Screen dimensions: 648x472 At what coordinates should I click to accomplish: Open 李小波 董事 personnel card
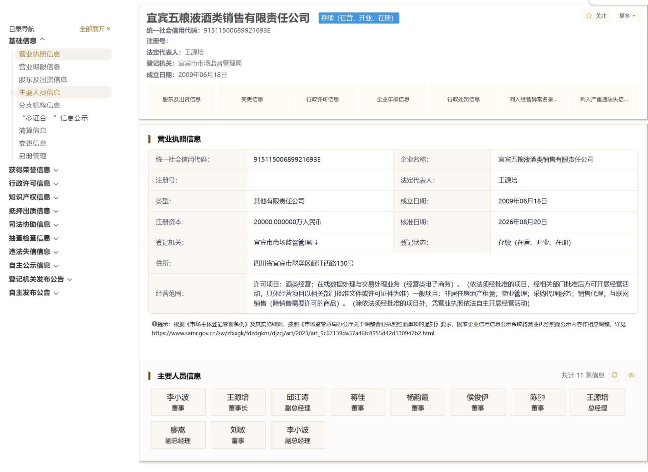pos(178,402)
